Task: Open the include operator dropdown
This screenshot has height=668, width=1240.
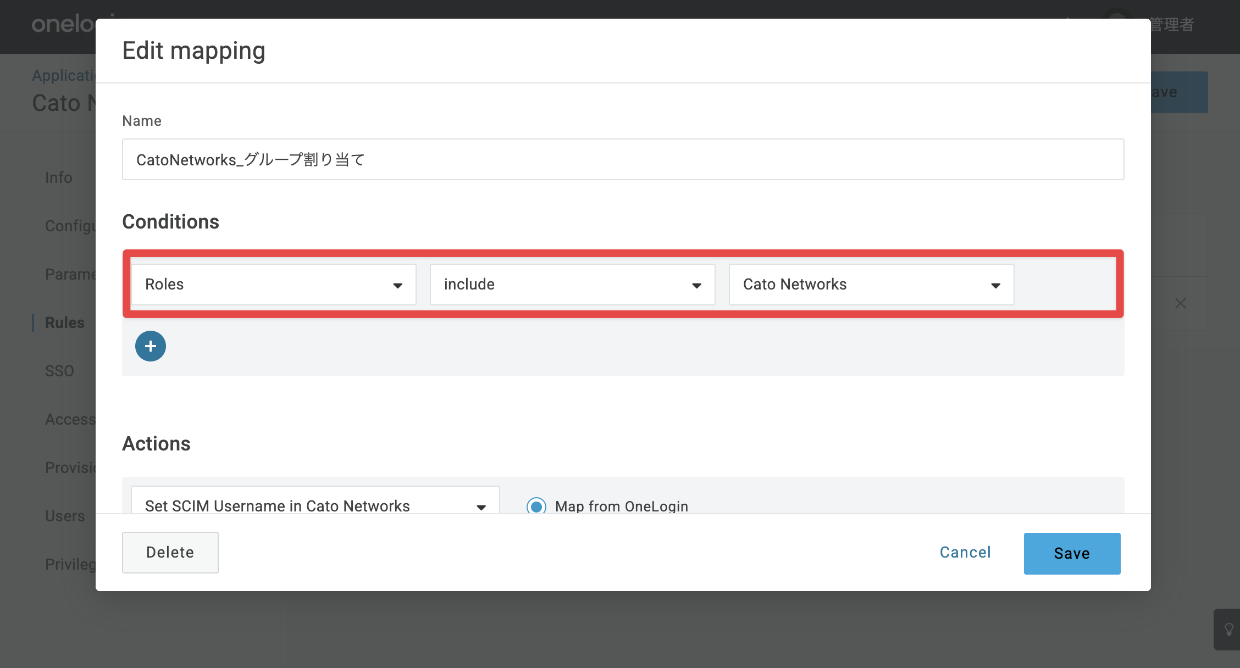Action: 572,285
